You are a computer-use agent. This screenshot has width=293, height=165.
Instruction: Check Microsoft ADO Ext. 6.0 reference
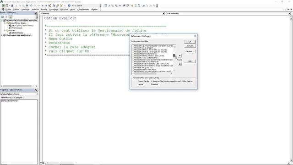point(133,52)
